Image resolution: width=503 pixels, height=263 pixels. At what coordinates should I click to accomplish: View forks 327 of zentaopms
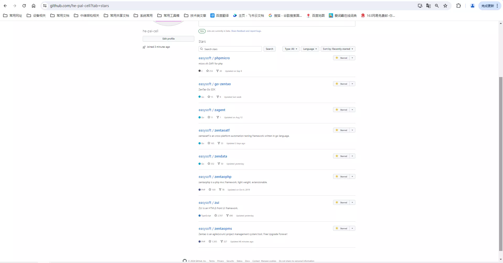224,242
